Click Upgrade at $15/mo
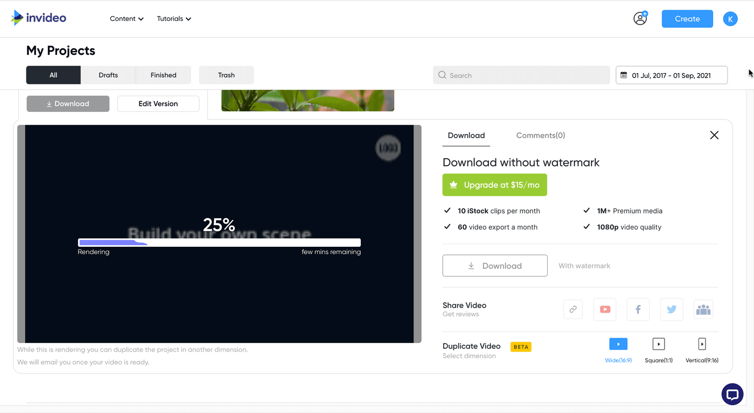This screenshot has height=413, width=754. [494, 184]
